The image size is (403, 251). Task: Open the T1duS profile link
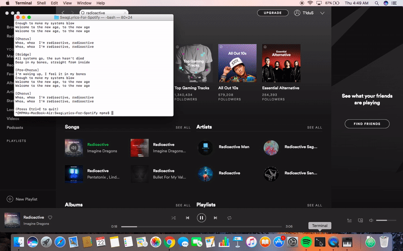tap(304, 13)
